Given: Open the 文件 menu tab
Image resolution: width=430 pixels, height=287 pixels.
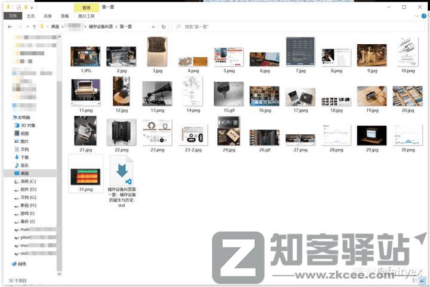Looking at the screenshot, I should [13, 16].
